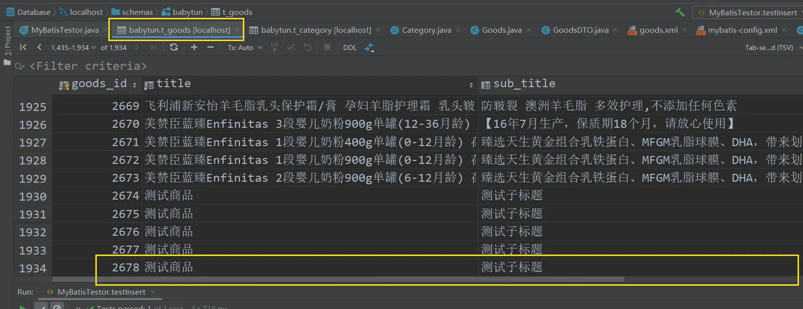803x309 pixels.
Task: Select title cell in row 1929
Action: (x=310, y=178)
